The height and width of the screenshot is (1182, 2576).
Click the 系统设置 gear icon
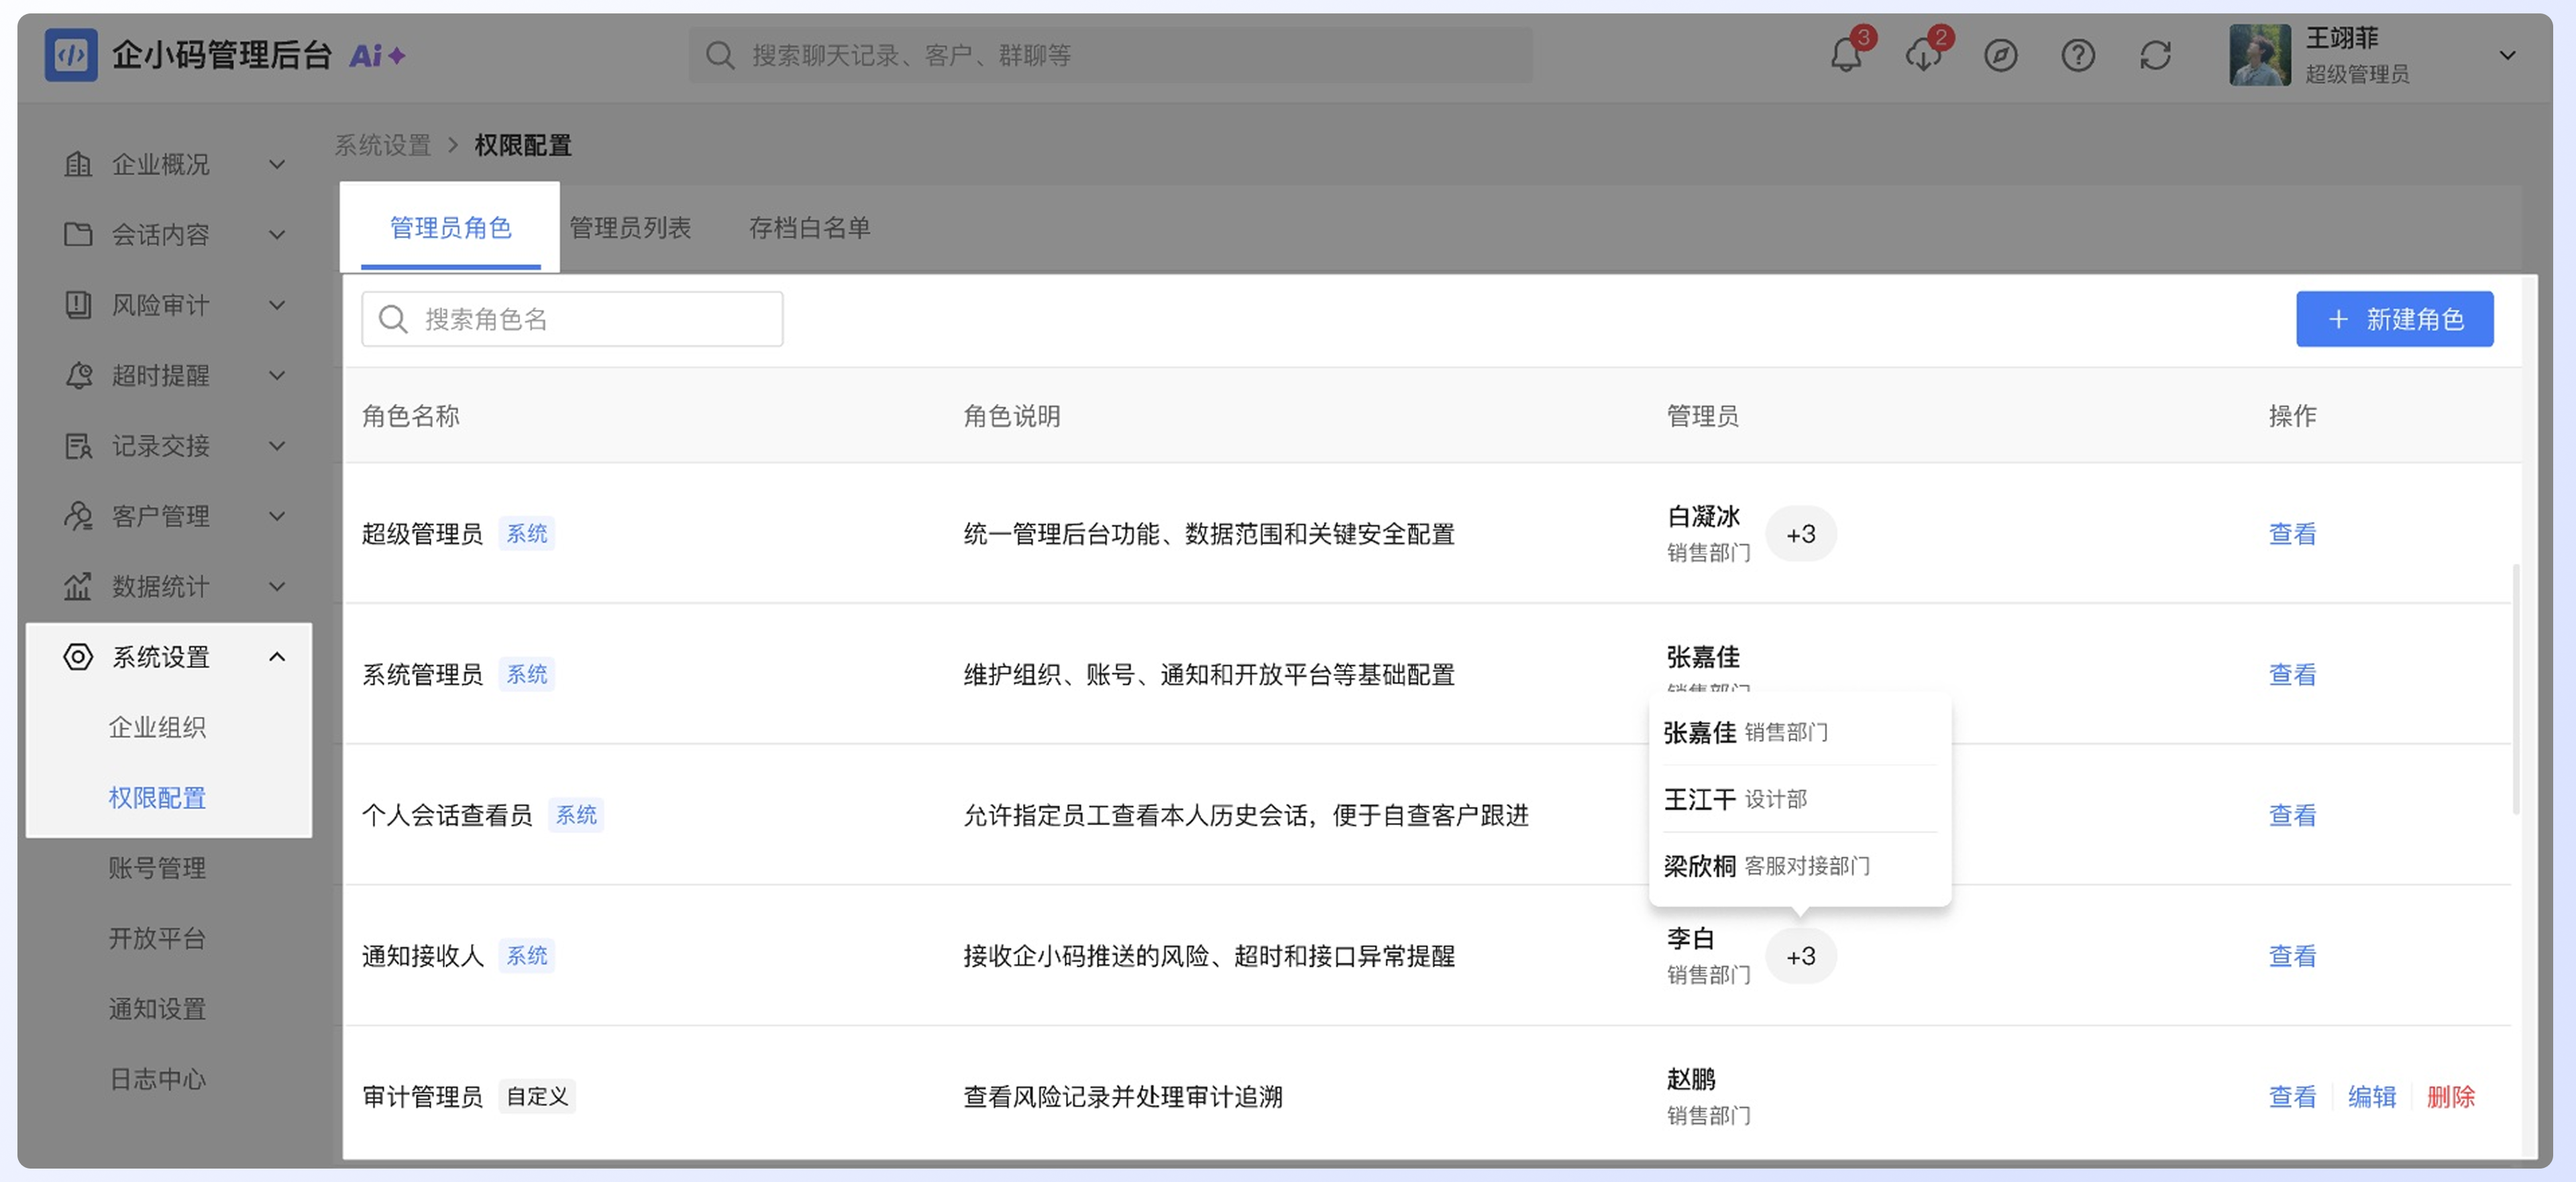[x=78, y=657]
